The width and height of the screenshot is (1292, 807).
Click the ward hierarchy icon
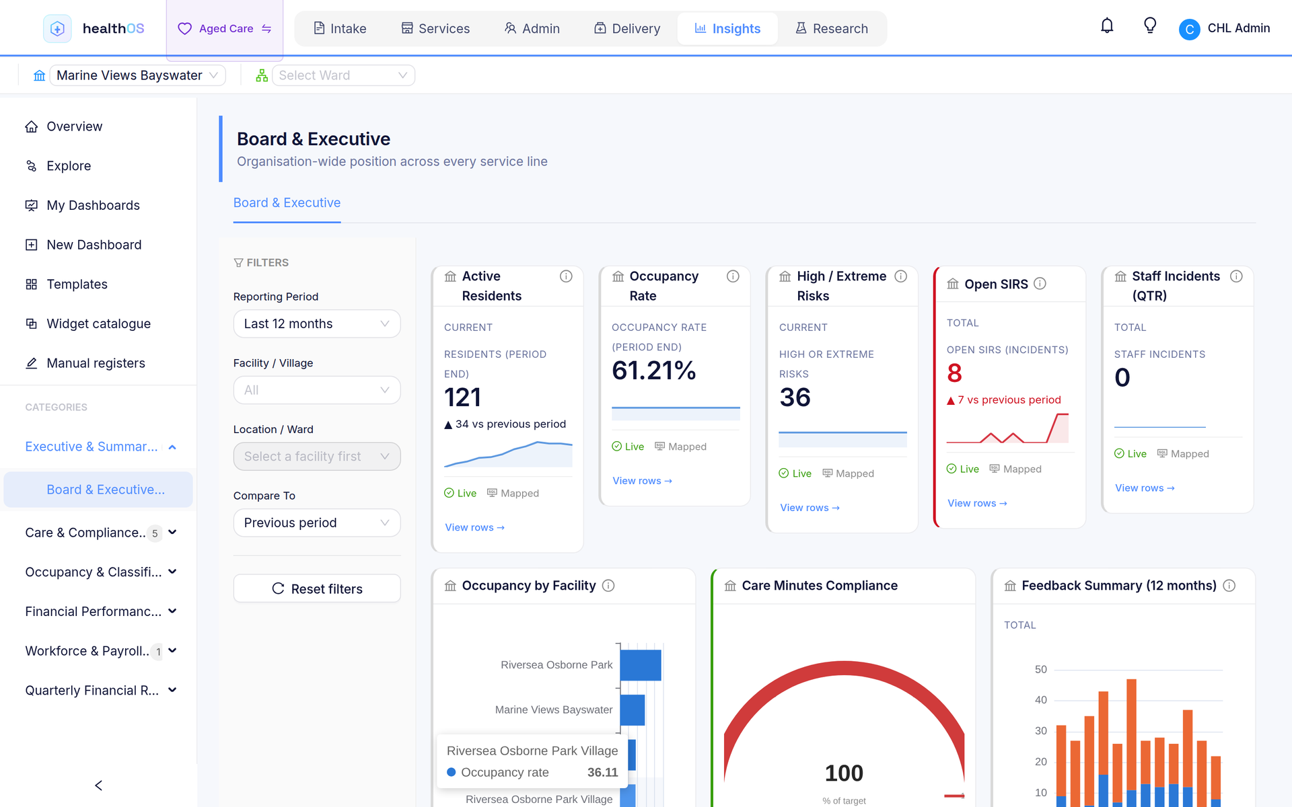pos(262,75)
